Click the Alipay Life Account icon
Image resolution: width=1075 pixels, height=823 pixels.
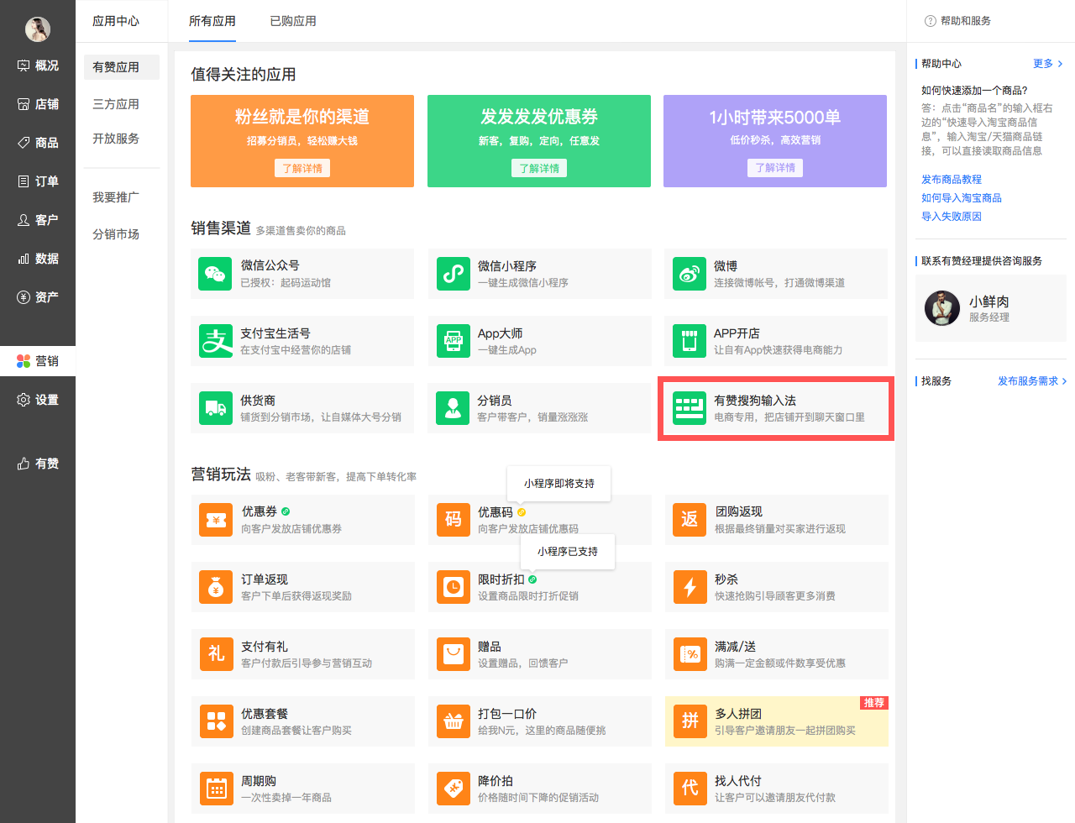coord(215,341)
